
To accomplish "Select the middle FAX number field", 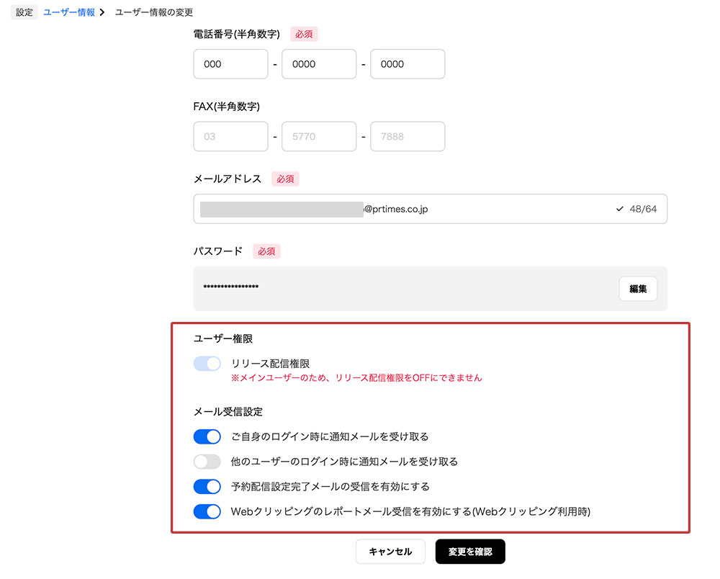I will click(319, 136).
